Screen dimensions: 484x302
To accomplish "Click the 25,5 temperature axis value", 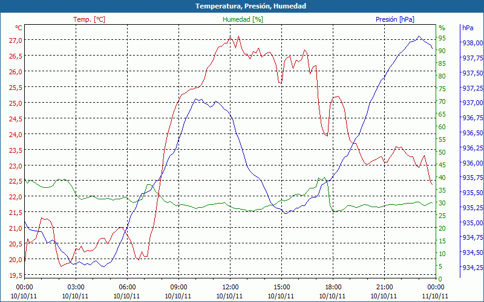I will 16,87.
